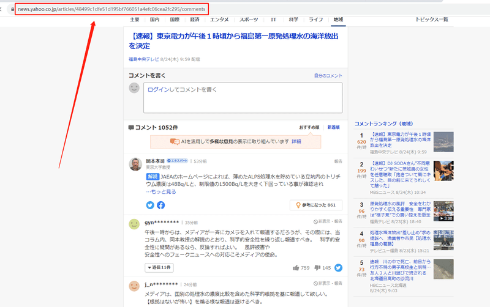Switch to the 経済 tab
The image size is (490, 307).
pos(195,20)
